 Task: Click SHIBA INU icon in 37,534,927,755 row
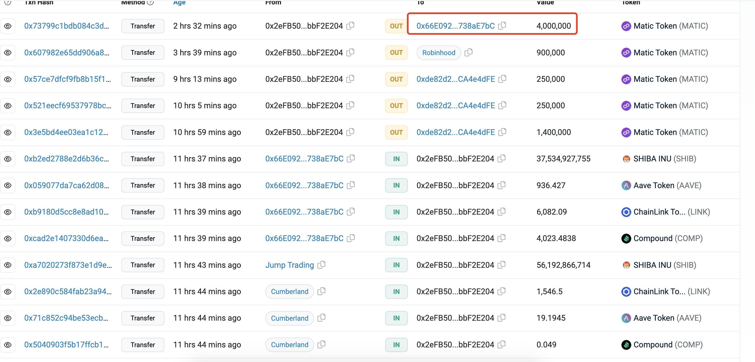click(626, 159)
